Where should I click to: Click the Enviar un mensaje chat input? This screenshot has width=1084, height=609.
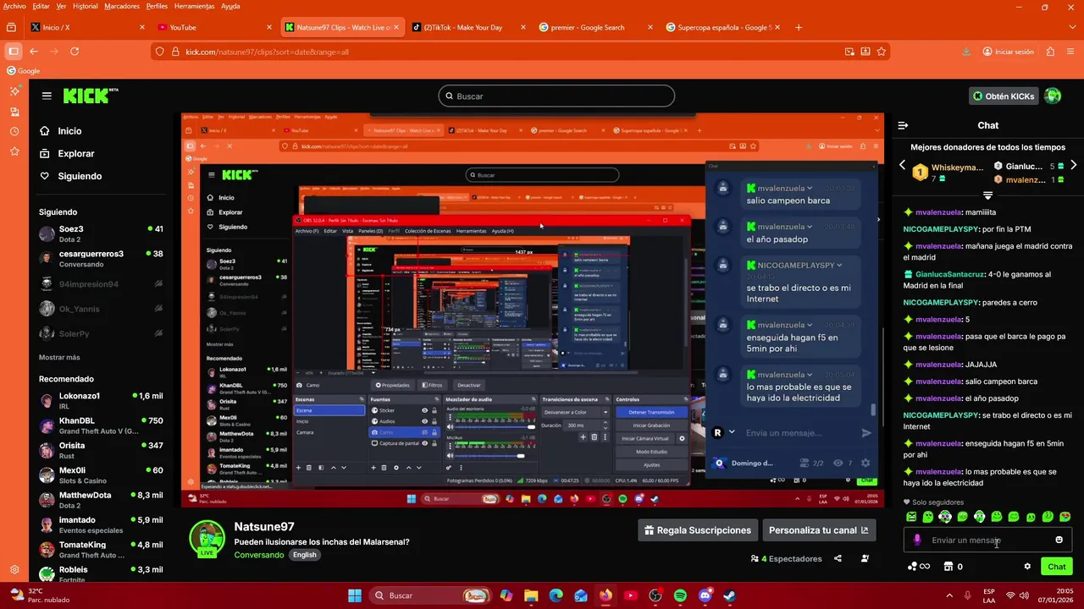[987, 540]
